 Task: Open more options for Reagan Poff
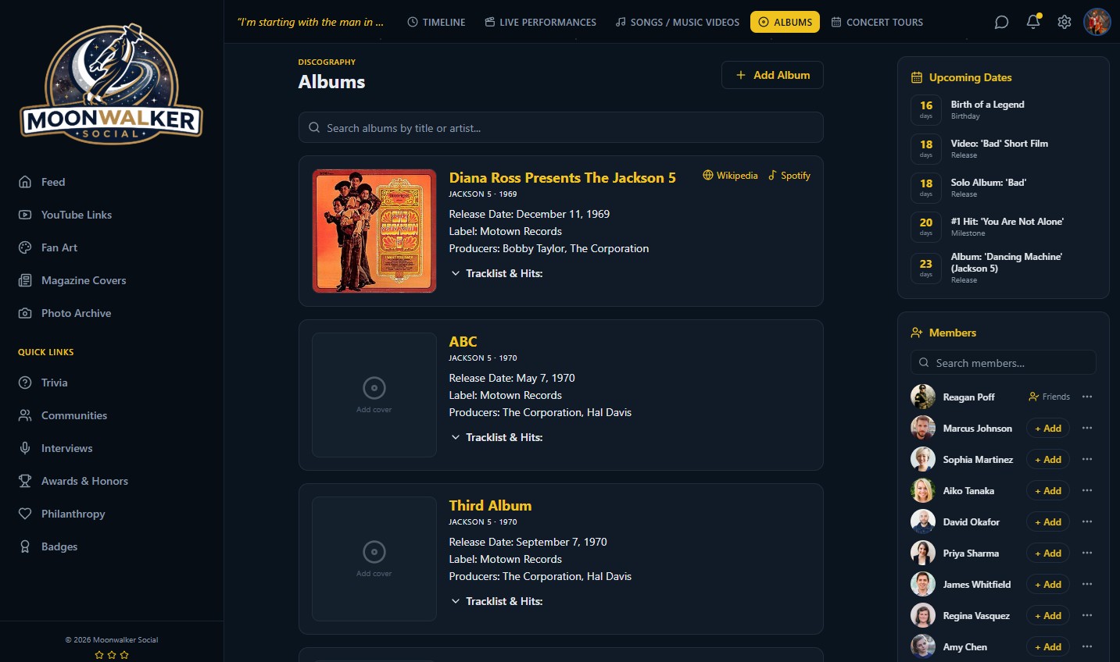point(1087,397)
